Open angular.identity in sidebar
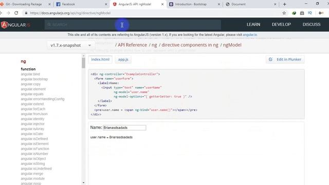The height and width of the screenshot is (185, 329). (x=32, y=119)
